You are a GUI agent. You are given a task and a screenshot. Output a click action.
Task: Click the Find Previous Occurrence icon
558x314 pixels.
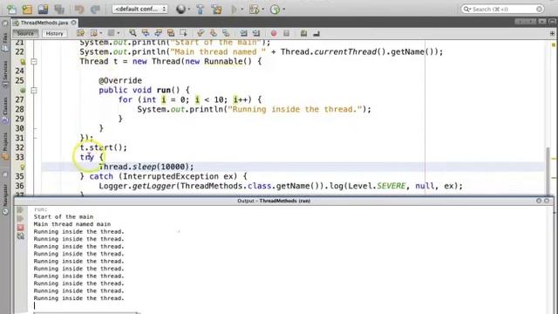(146, 33)
